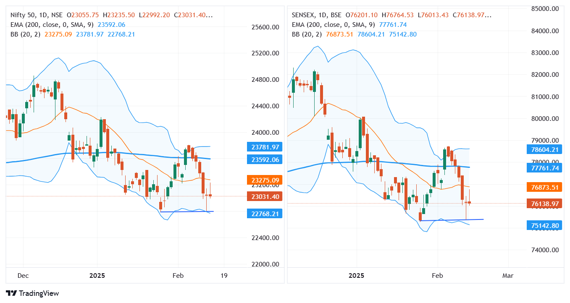The width and height of the screenshot is (570, 303).
Task: Click the 80000.00 price axis label
Action: click(545, 119)
